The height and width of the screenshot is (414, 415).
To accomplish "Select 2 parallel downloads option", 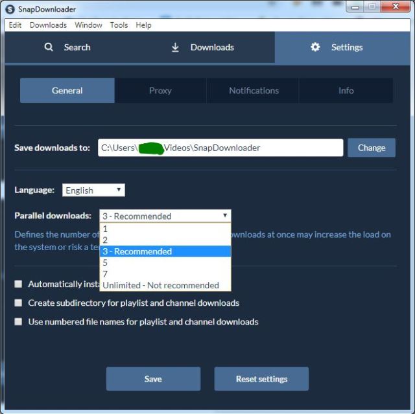I will click(x=165, y=240).
